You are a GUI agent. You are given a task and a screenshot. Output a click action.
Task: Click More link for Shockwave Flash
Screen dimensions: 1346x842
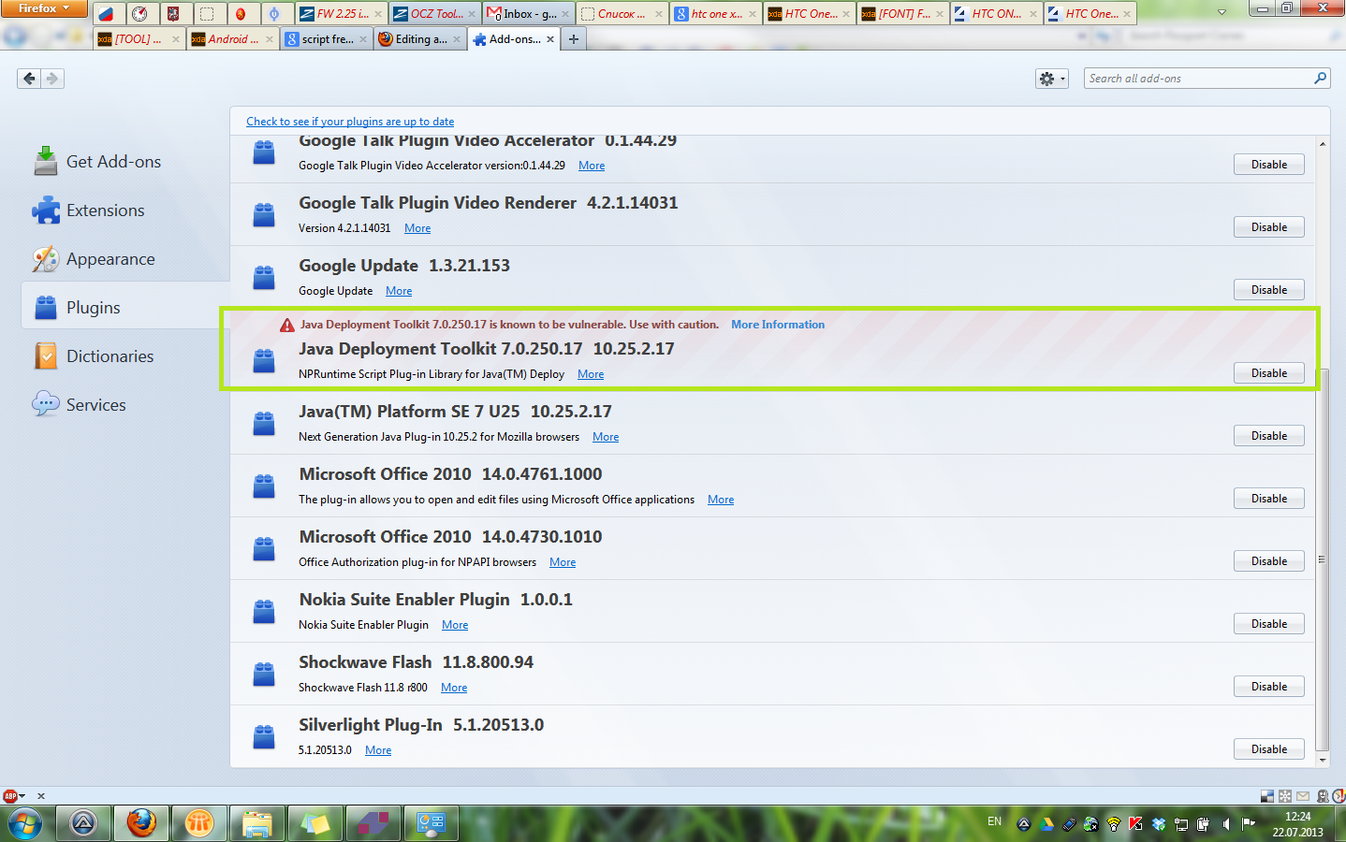tap(454, 688)
